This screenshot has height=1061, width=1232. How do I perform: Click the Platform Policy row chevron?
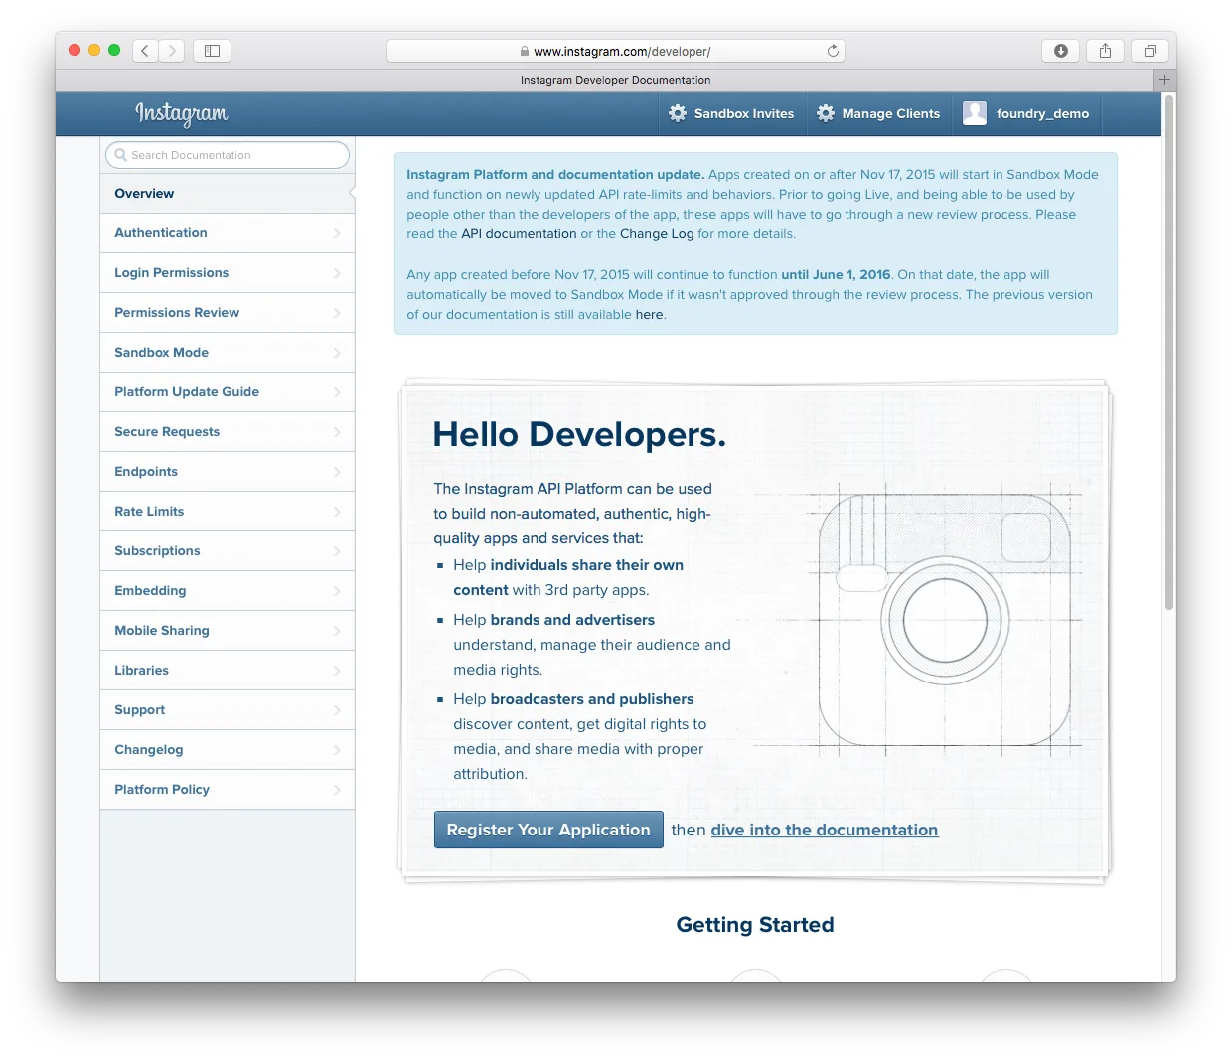tap(337, 790)
